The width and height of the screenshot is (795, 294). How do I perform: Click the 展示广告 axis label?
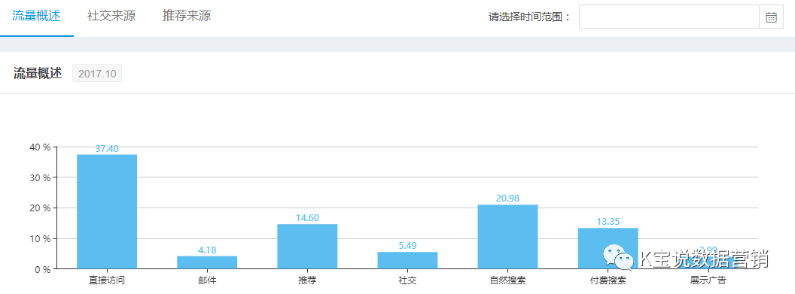[708, 280]
